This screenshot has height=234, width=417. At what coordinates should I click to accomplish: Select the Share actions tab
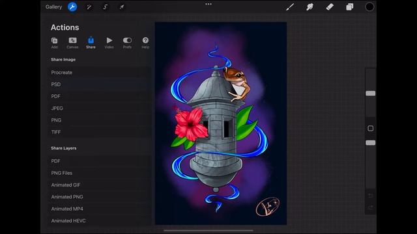pyautogui.click(x=91, y=43)
